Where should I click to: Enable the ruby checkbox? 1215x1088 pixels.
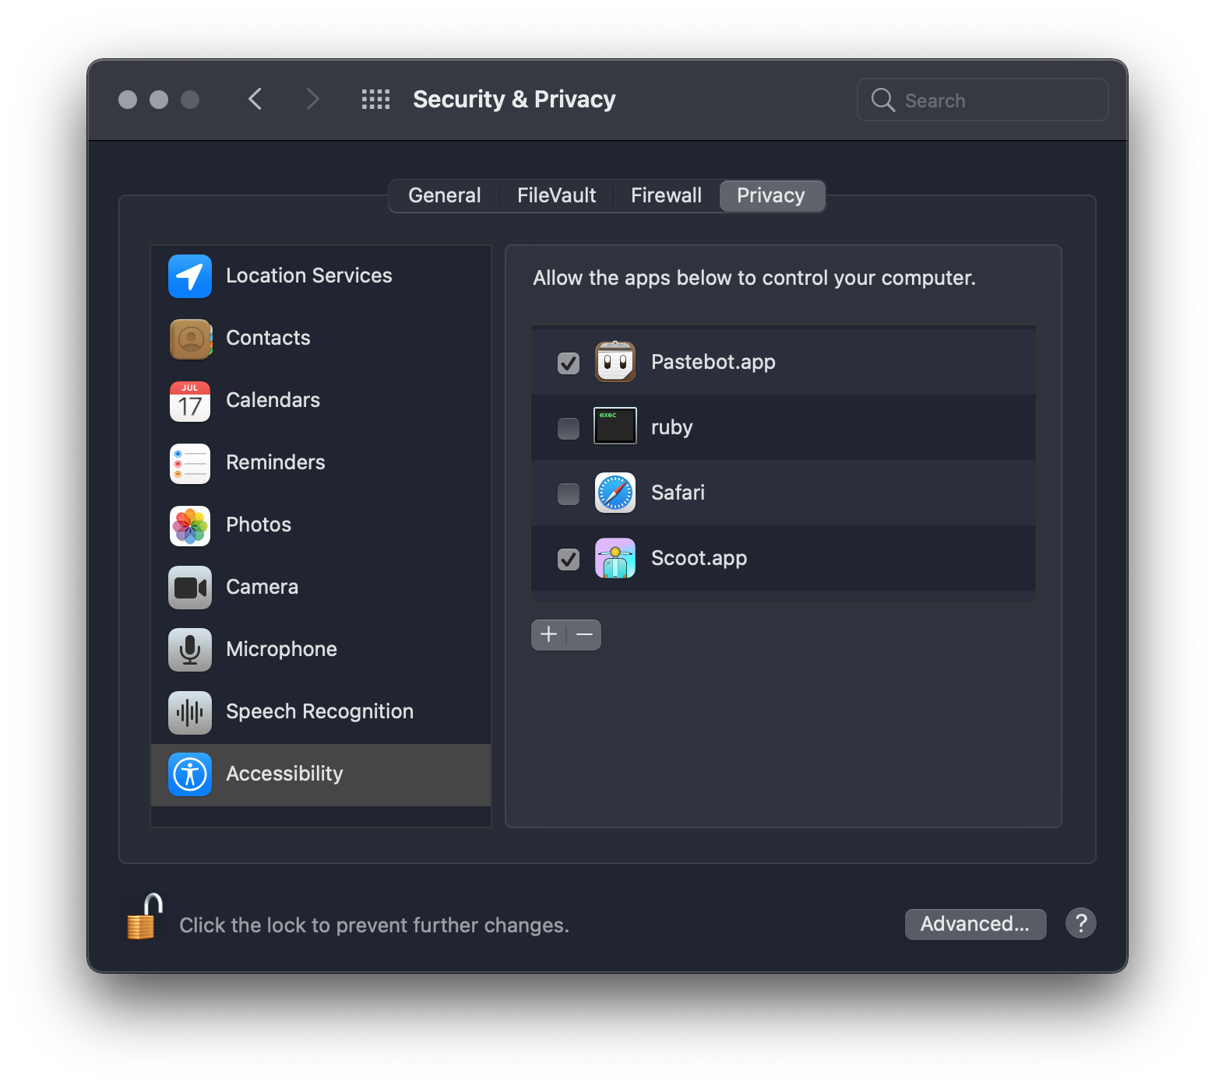(569, 428)
